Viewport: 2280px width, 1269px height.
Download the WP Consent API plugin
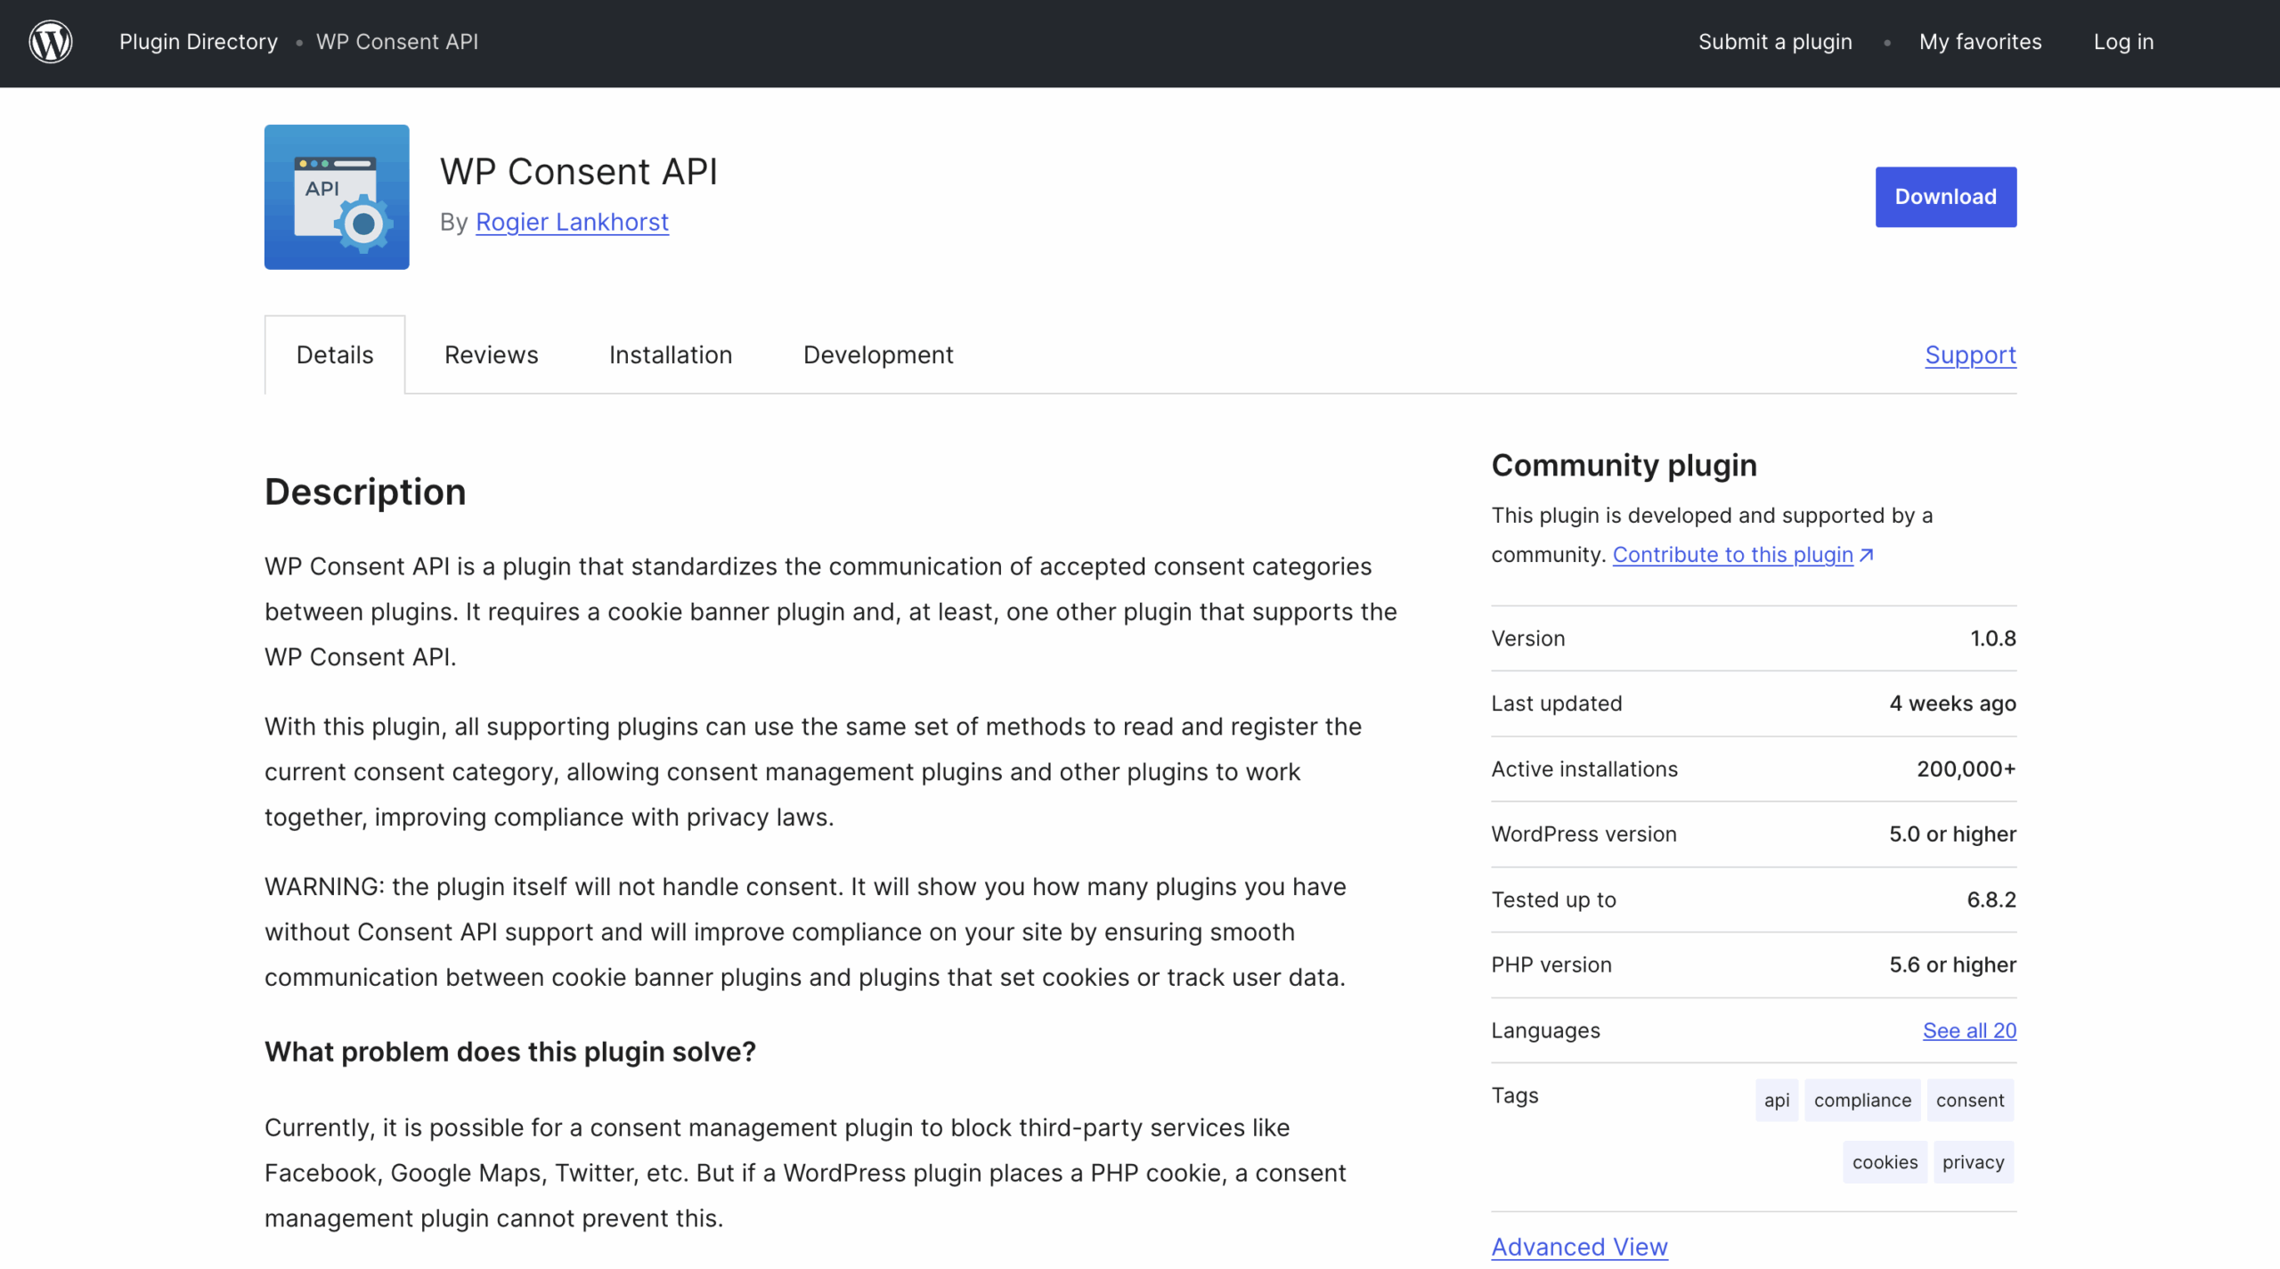pyautogui.click(x=1945, y=197)
